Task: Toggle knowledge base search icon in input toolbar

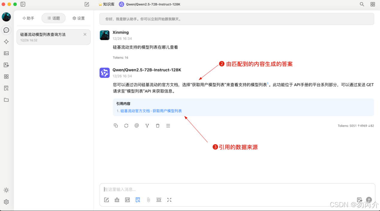Action: pyautogui.click(x=138, y=200)
